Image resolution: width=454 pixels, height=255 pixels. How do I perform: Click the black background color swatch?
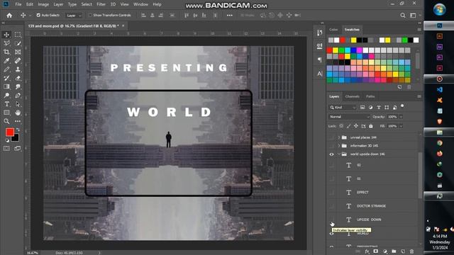point(16,139)
